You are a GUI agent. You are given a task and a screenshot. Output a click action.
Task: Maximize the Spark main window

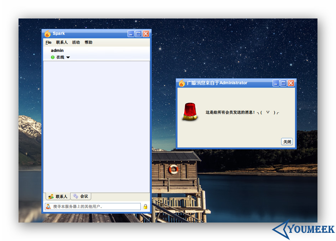tap(138, 34)
